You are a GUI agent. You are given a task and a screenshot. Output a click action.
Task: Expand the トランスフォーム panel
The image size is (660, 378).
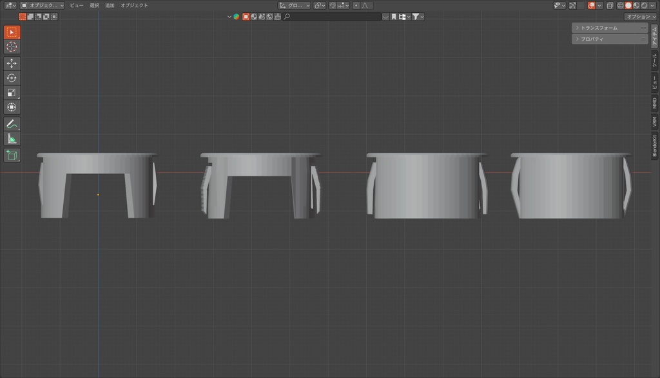pos(601,28)
